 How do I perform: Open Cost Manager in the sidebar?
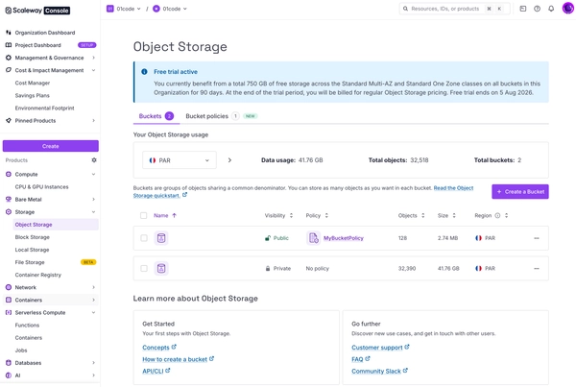tap(33, 83)
